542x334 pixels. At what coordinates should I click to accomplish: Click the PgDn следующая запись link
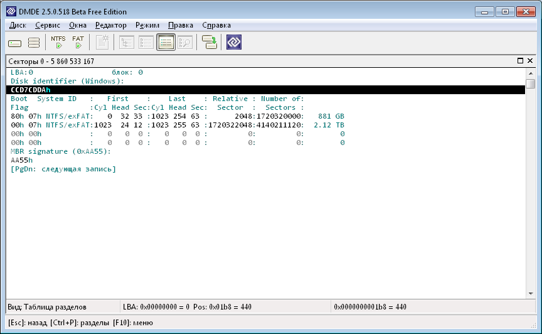[x=63, y=169]
